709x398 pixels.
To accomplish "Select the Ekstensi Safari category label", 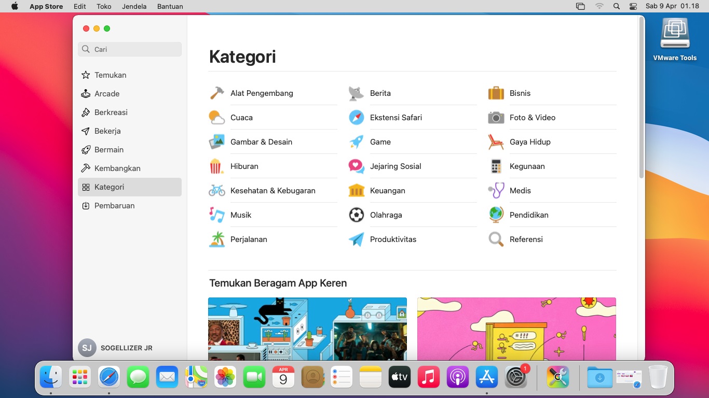I will pyautogui.click(x=396, y=118).
